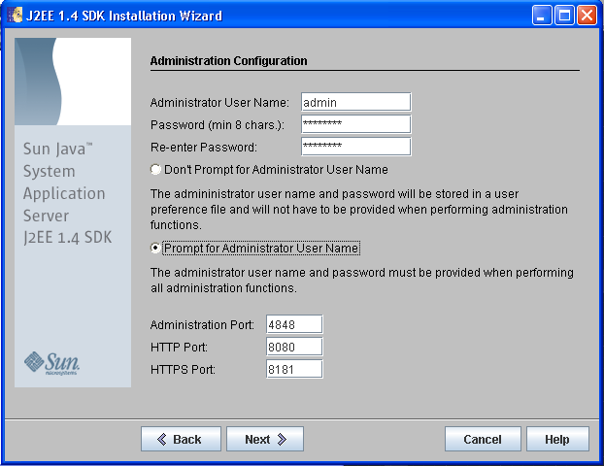Screen dimensions: 604x466
Task: Click the HTTP Port label
Action: click(179, 347)
